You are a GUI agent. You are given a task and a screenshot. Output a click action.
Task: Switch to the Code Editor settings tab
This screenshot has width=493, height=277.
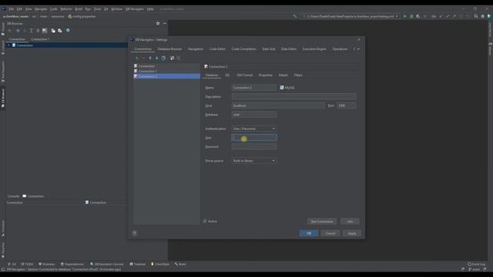217,49
